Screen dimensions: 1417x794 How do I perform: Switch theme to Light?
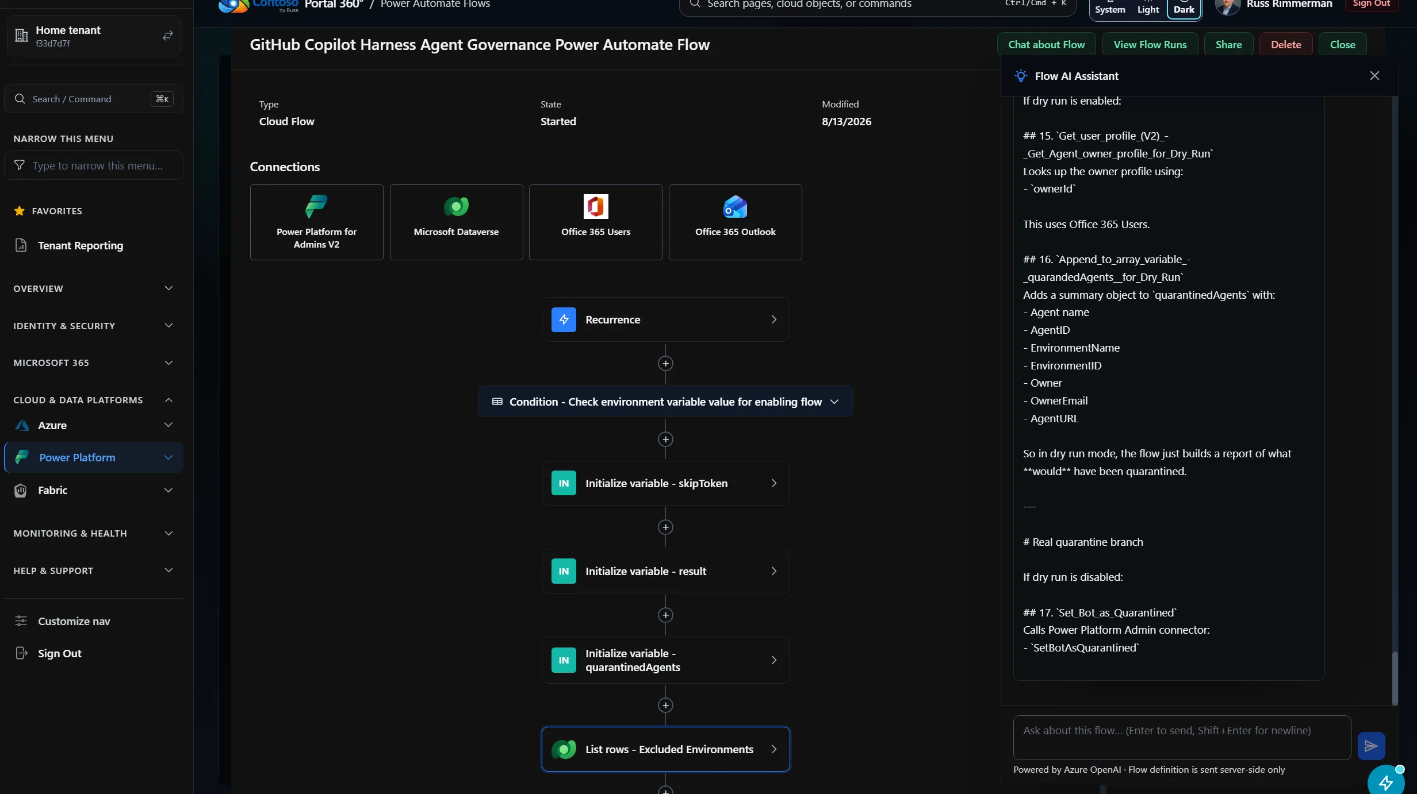[1148, 8]
